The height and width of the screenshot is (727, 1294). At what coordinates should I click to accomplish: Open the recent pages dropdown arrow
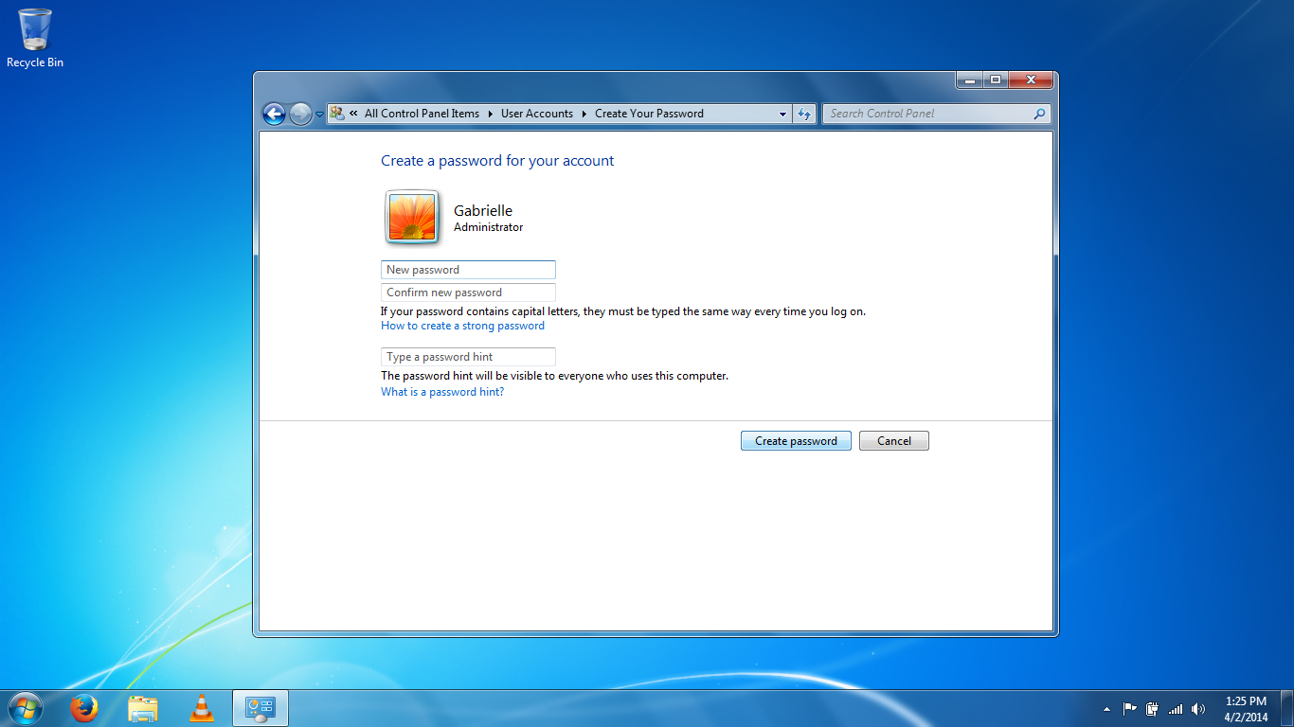pyautogui.click(x=319, y=115)
